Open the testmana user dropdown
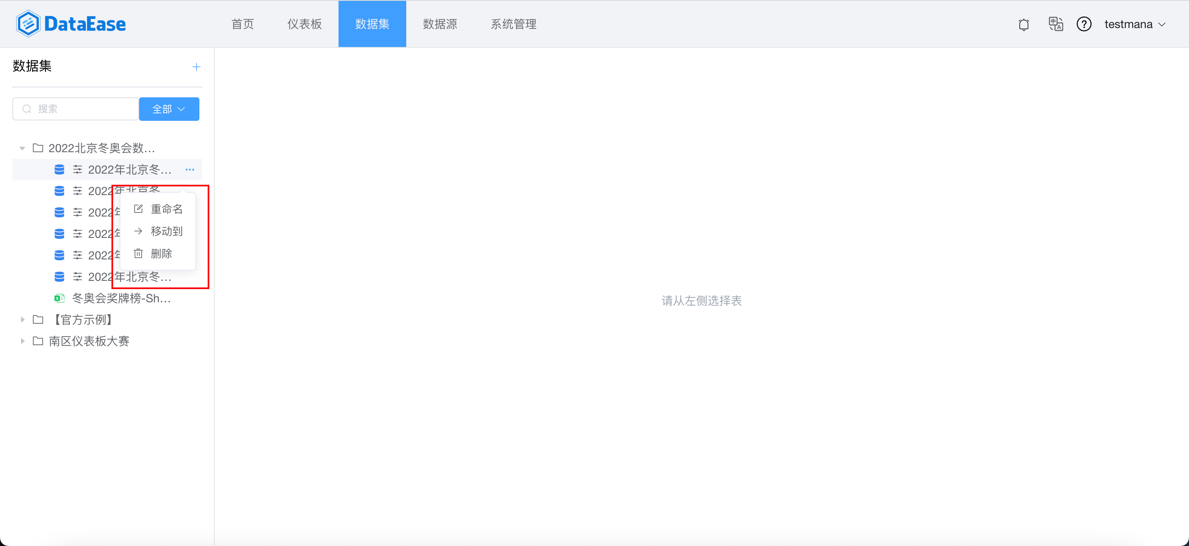 pos(1135,24)
